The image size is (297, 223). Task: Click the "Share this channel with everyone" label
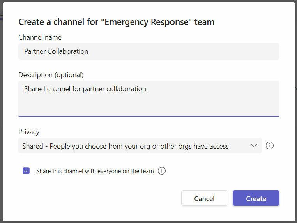click(95, 171)
